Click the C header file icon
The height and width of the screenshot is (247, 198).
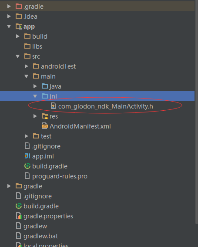53,106
